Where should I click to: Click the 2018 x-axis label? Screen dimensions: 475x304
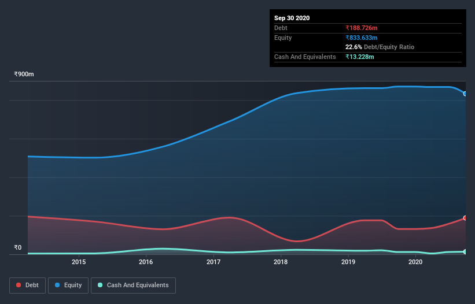click(x=281, y=262)
